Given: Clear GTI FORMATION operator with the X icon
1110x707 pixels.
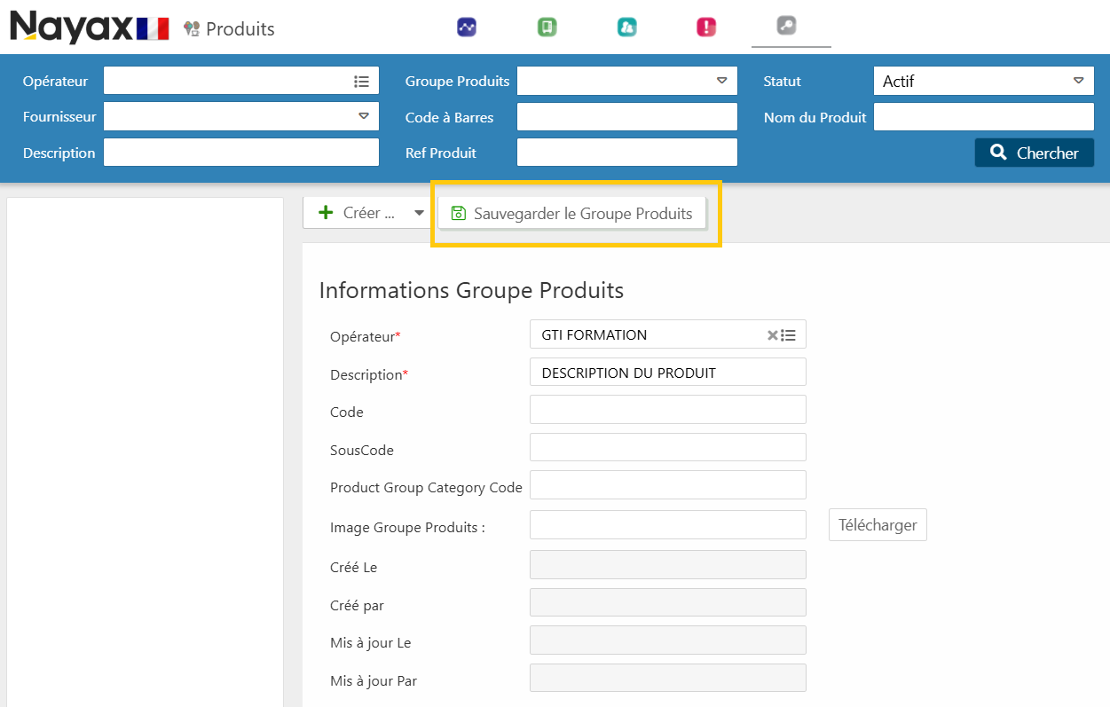Looking at the screenshot, I should [773, 335].
